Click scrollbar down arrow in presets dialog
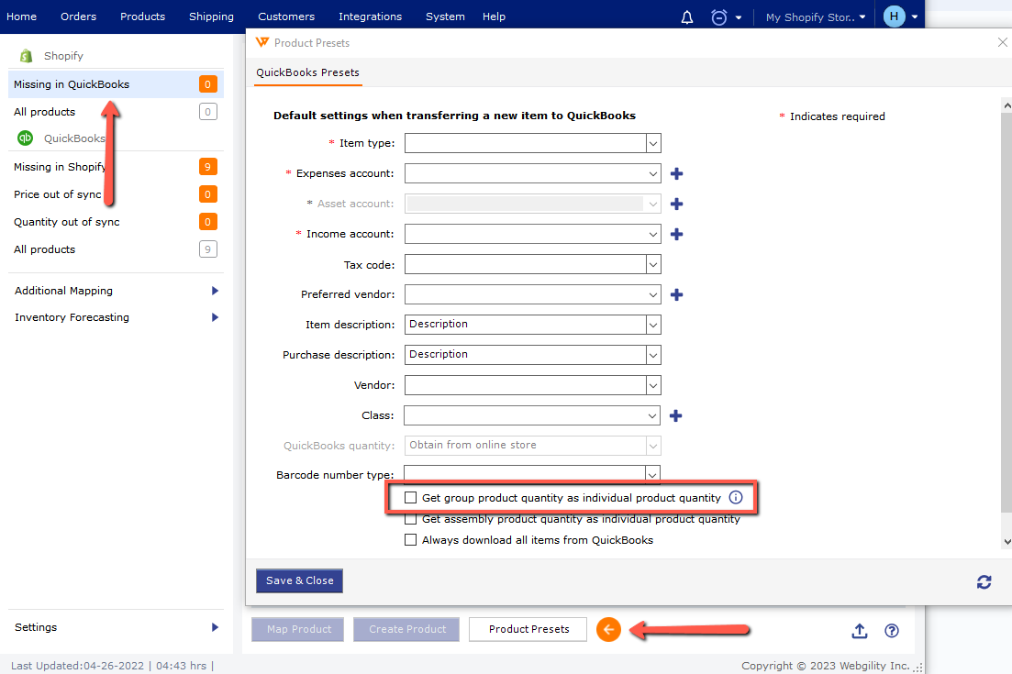 tap(1006, 542)
